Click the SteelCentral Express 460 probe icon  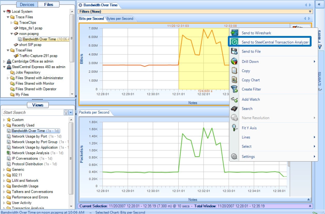9,67
